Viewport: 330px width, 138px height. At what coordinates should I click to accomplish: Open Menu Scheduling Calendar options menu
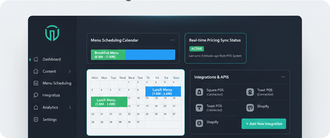click(x=172, y=40)
